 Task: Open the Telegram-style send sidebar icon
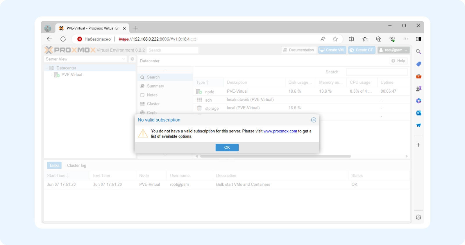click(419, 125)
